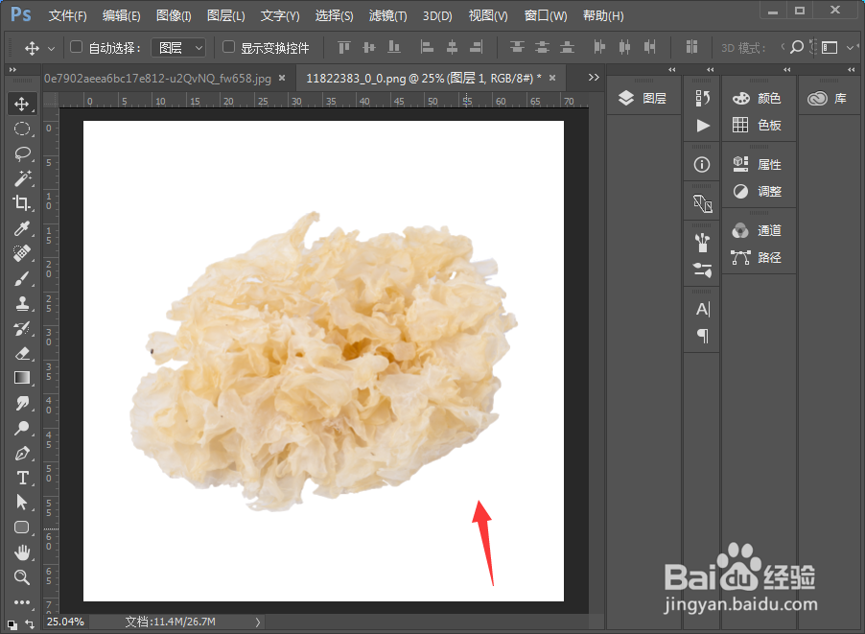
Task: Open the Actions panel play icon
Action: tap(702, 126)
